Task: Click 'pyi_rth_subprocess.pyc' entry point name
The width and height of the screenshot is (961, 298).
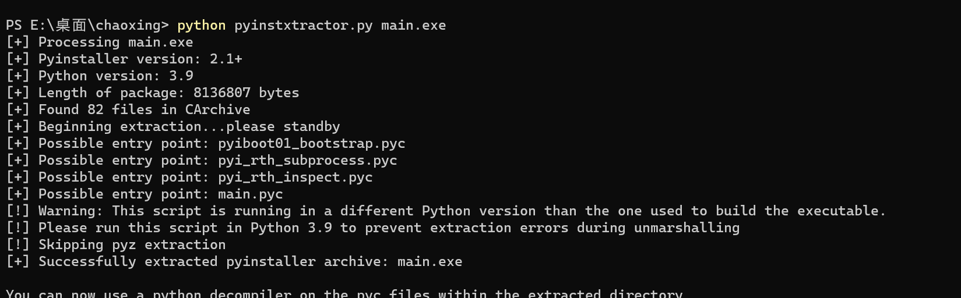Action: click(x=307, y=161)
